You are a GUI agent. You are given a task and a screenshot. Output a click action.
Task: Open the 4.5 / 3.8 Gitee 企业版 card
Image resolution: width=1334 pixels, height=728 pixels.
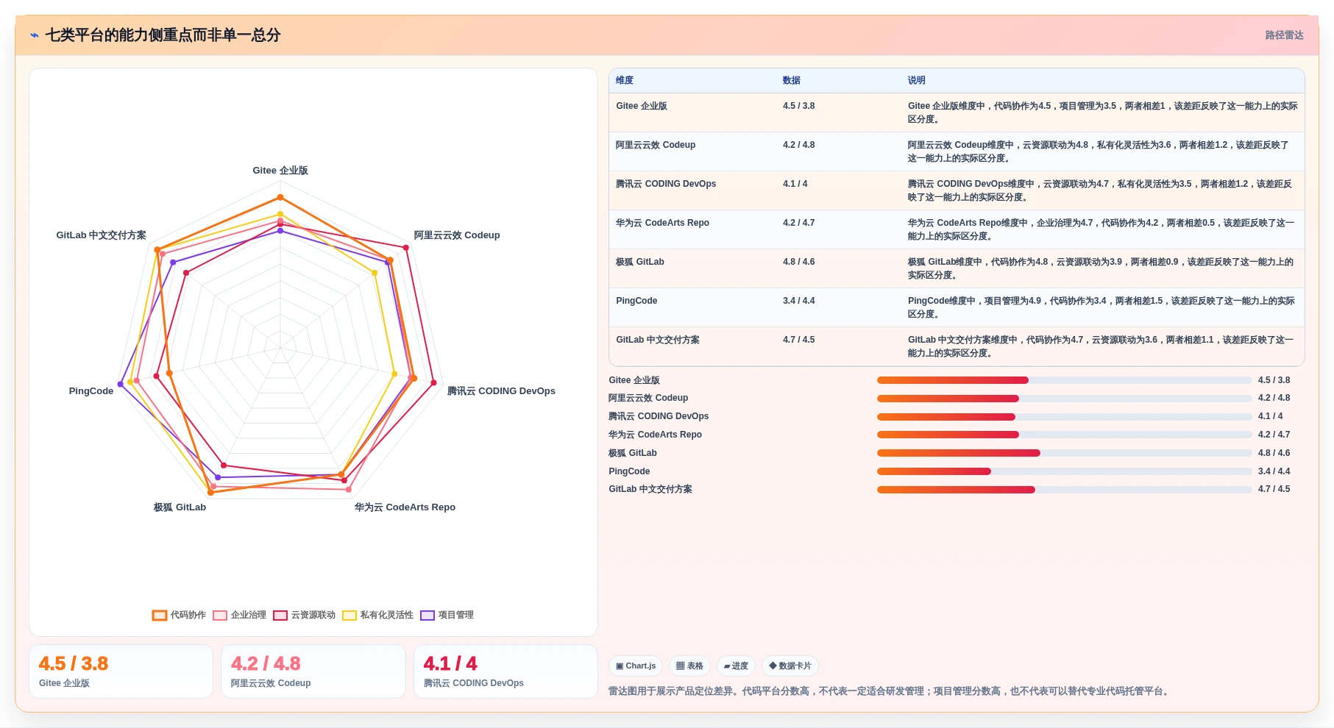click(121, 671)
